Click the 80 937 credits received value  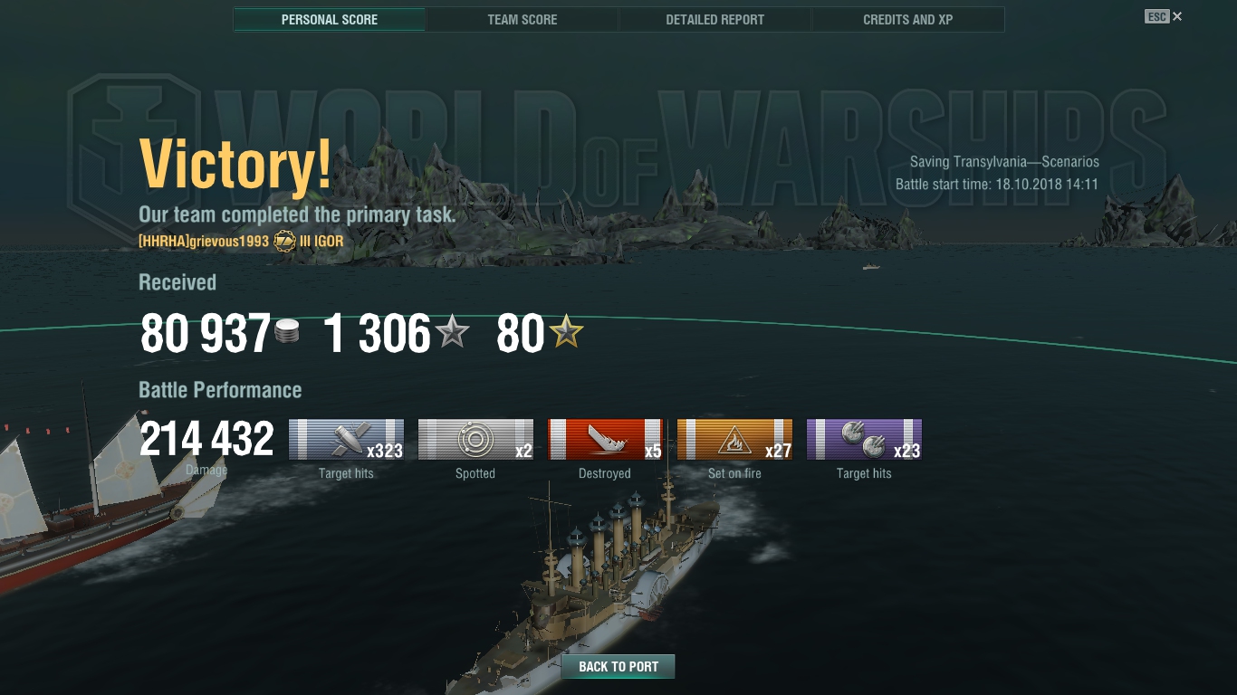pos(206,334)
